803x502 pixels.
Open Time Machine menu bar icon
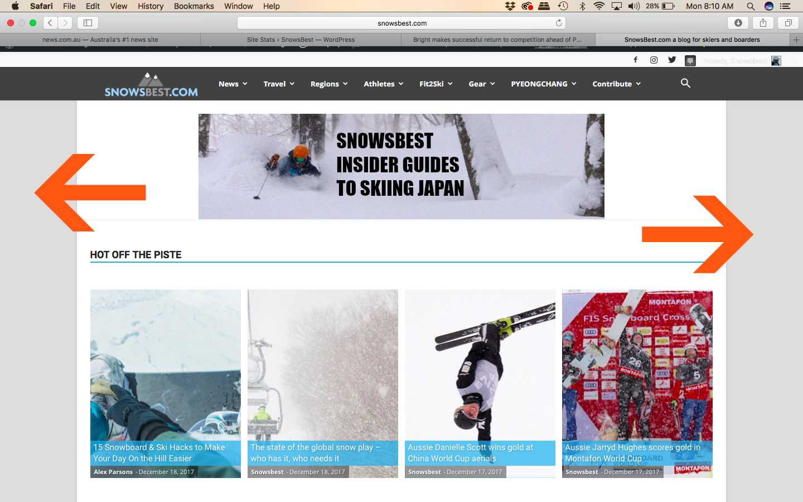[563, 6]
